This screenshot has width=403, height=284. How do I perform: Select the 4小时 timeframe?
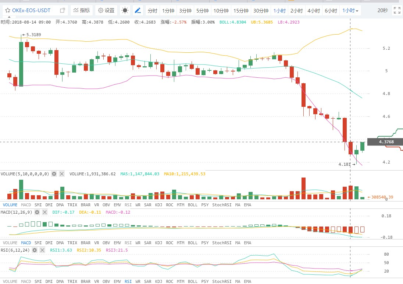tap(314, 11)
